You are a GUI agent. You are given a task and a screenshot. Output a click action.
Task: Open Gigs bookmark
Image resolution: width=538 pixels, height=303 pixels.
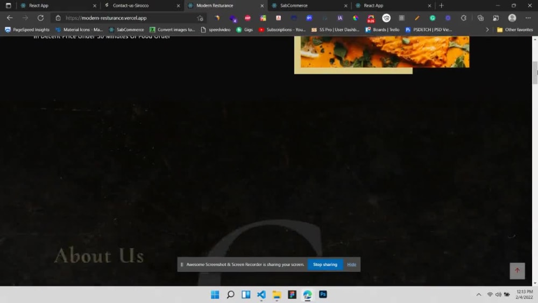pos(244,30)
